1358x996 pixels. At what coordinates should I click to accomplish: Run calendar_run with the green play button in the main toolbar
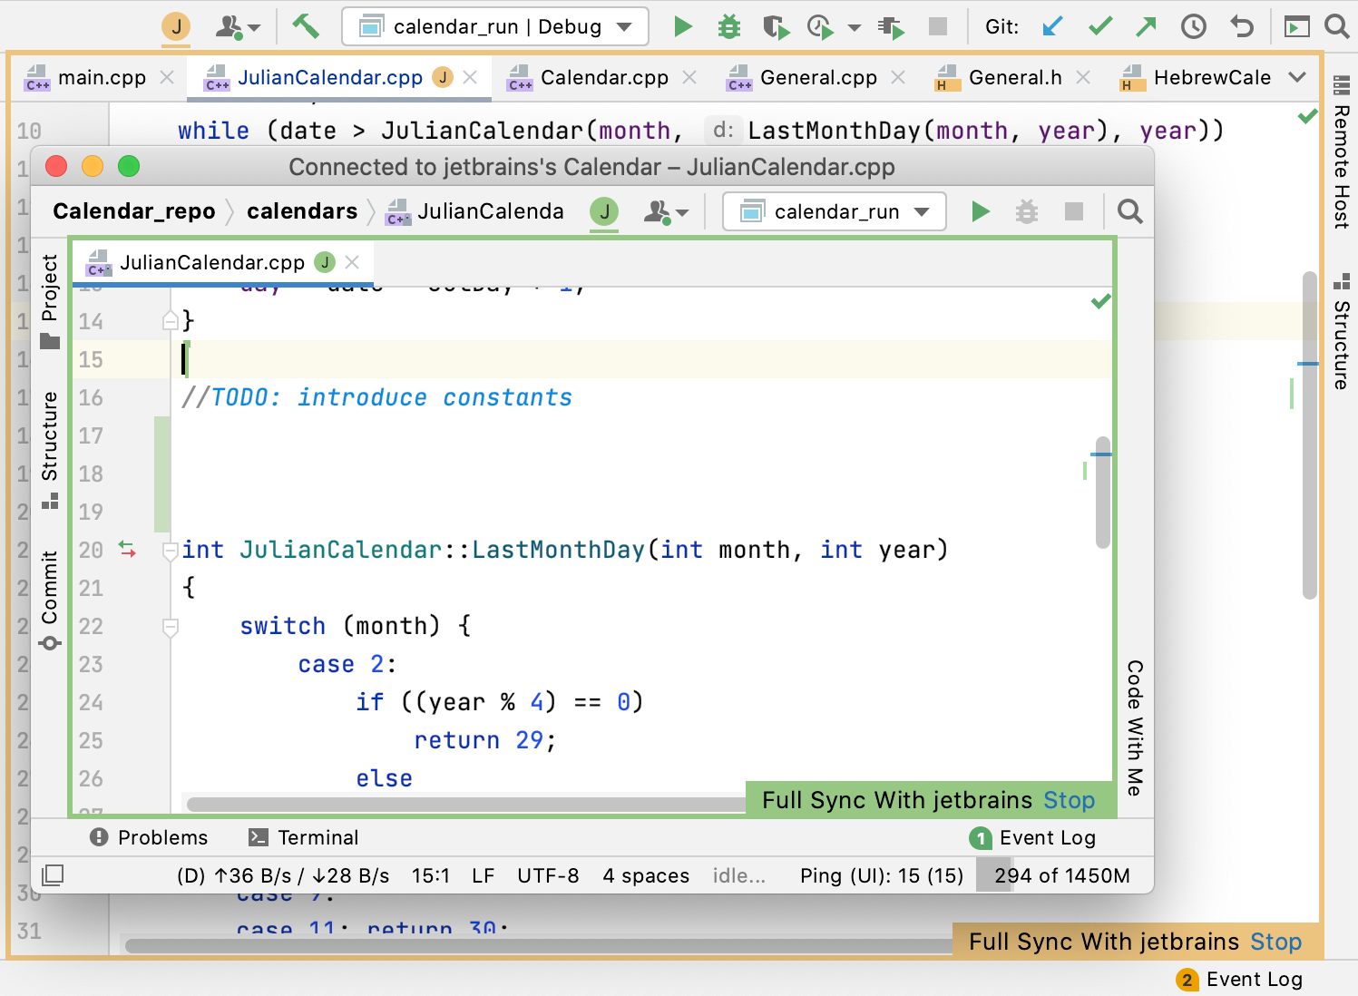click(683, 26)
